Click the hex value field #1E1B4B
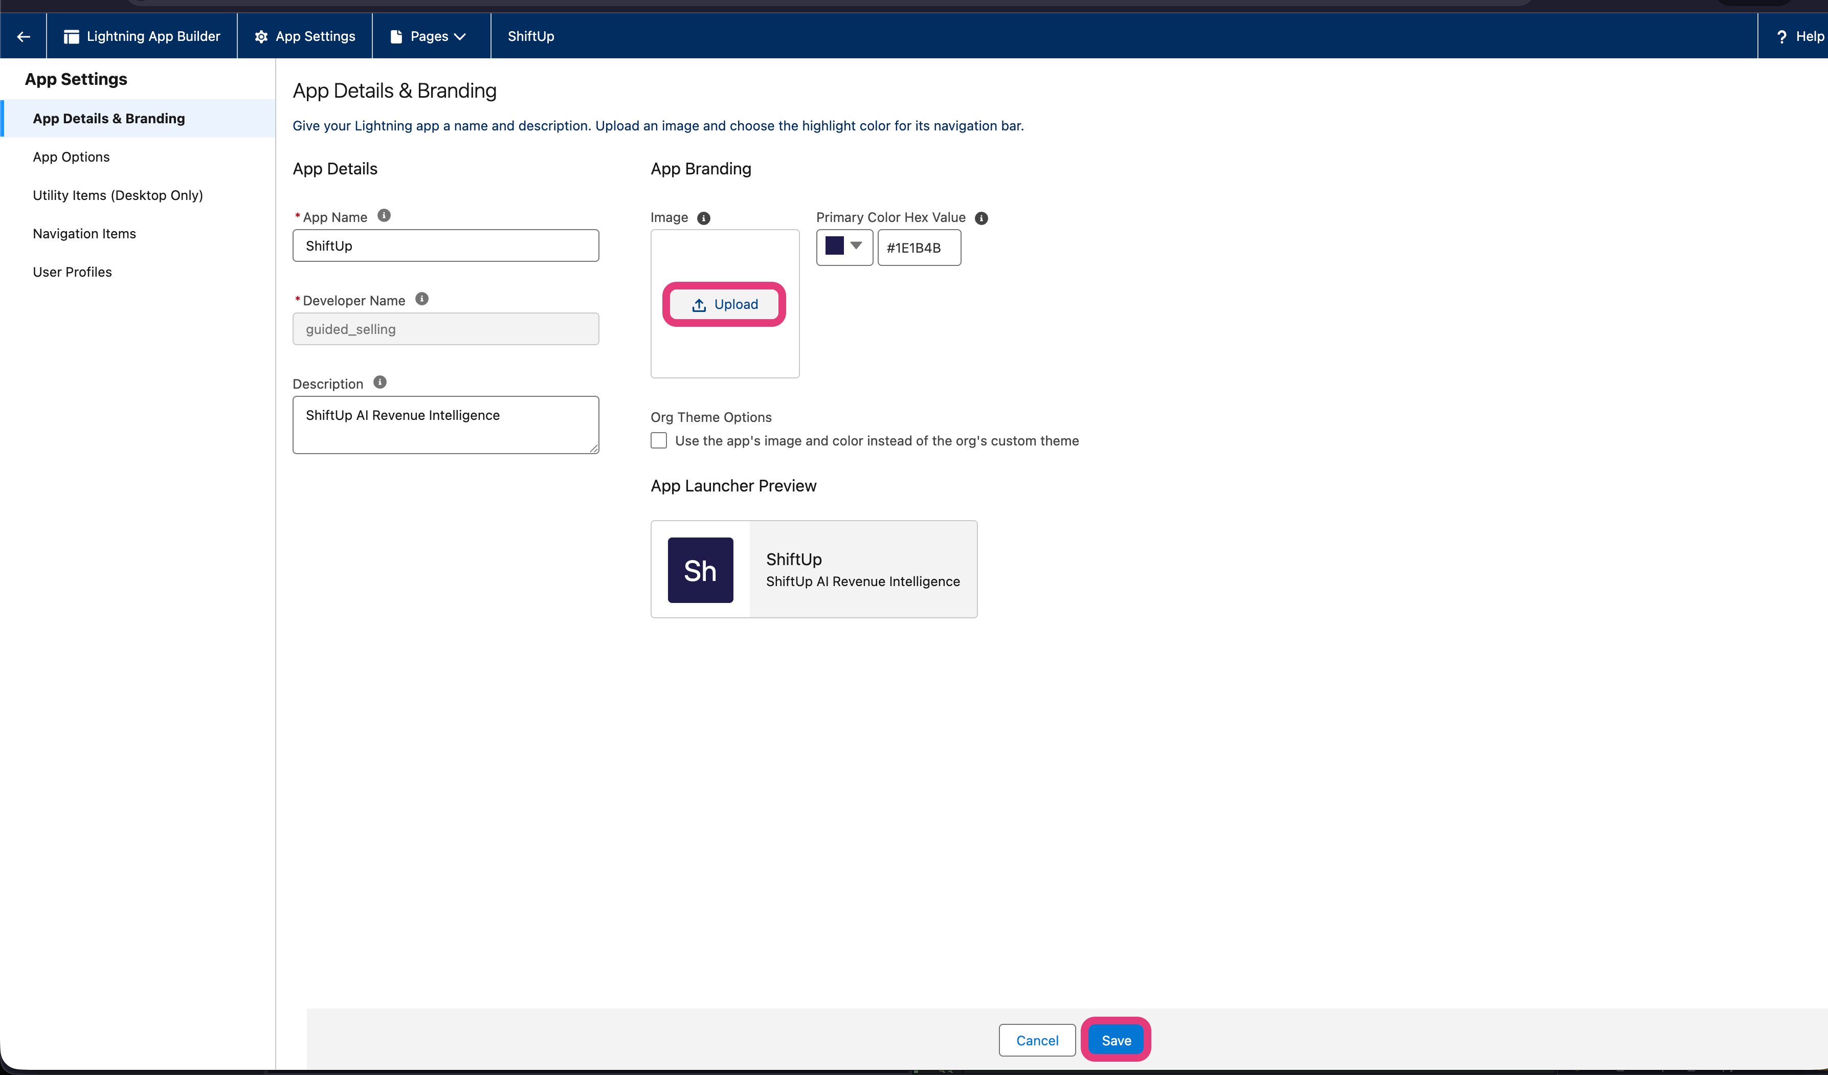 click(x=919, y=248)
